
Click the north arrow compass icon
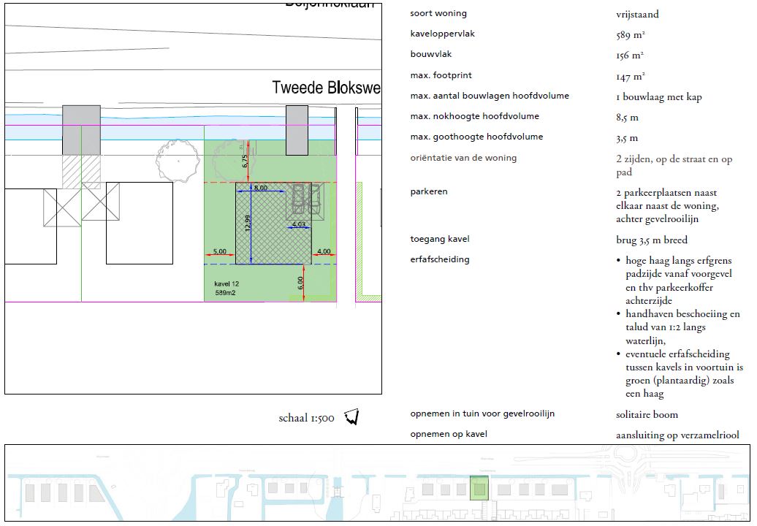(351, 417)
